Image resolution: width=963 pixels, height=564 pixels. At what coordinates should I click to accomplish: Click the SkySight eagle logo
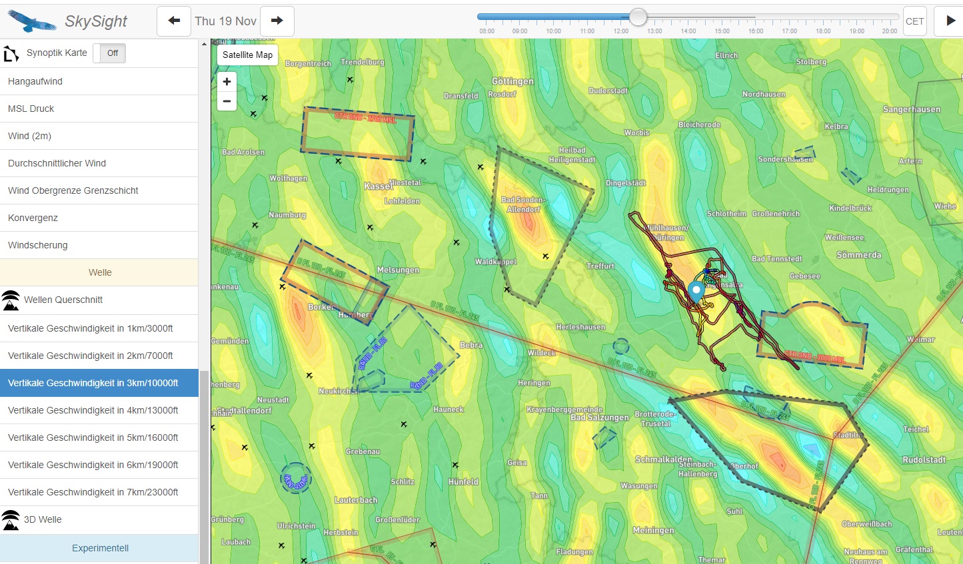click(x=31, y=21)
